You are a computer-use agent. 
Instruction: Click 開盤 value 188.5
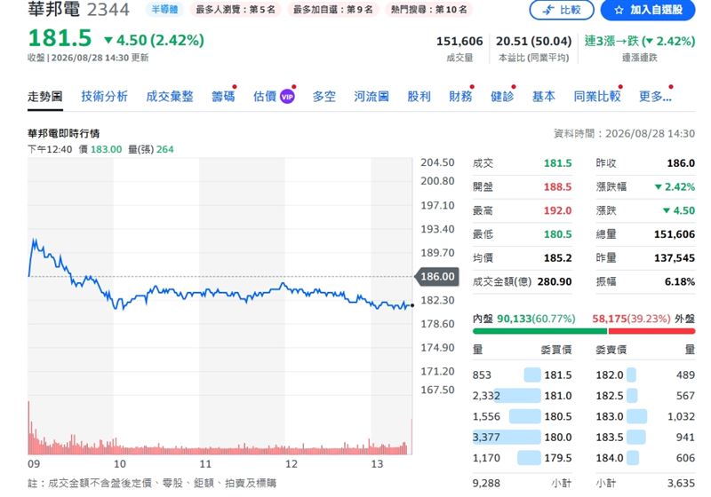(558, 187)
